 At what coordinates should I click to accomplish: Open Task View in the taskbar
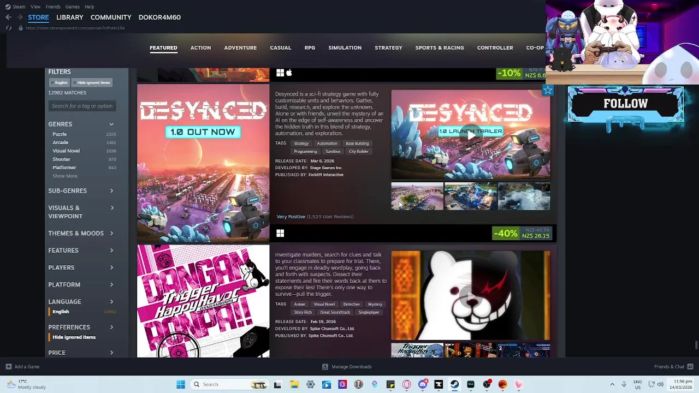pos(277,384)
